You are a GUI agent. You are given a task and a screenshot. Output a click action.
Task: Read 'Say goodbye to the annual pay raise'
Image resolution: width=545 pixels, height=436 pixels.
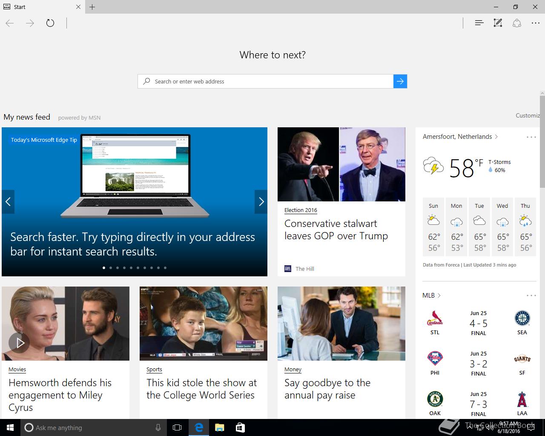(327, 389)
